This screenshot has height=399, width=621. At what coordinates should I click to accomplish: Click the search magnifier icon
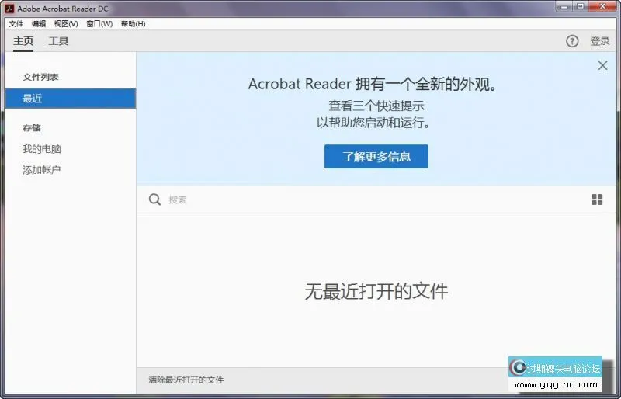coord(154,199)
